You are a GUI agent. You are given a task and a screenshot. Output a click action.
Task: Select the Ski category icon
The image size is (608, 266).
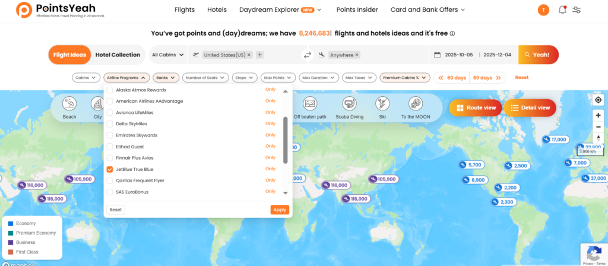click(x=382, y=104)
